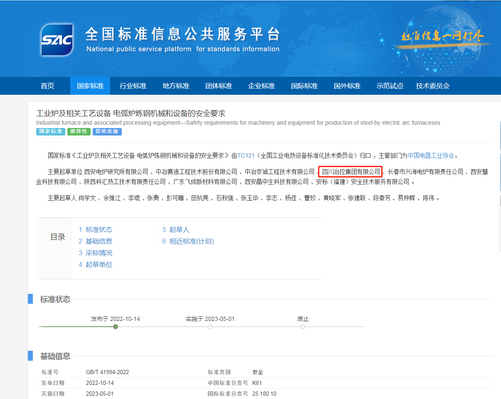Click the 废止 timeline dot
Screen dimensions: 501x399
point(303,327)
